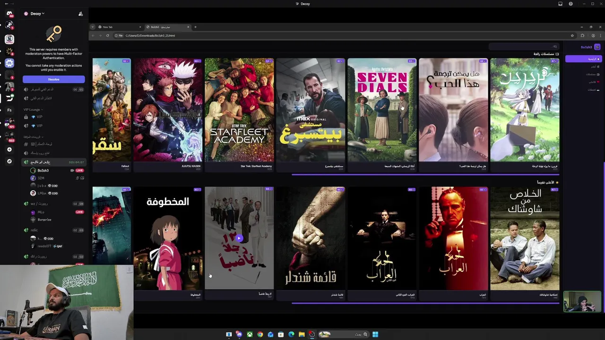
Task: Open the Fallout series poster
Action: (112, 110)
